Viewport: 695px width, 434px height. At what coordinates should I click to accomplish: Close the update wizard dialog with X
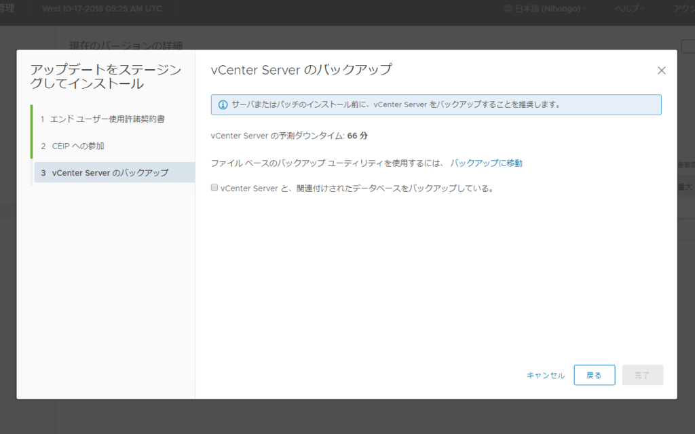tap(661, 71)
